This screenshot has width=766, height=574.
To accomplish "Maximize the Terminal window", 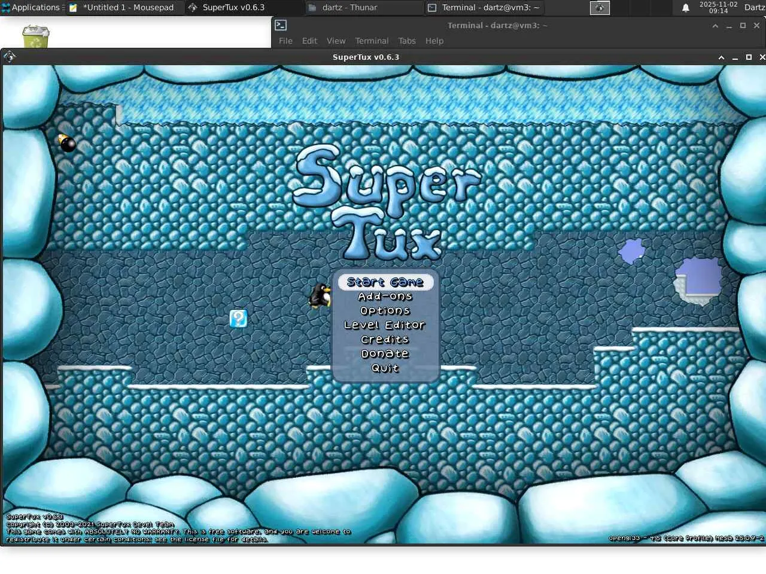I will (x=743, y=25).
